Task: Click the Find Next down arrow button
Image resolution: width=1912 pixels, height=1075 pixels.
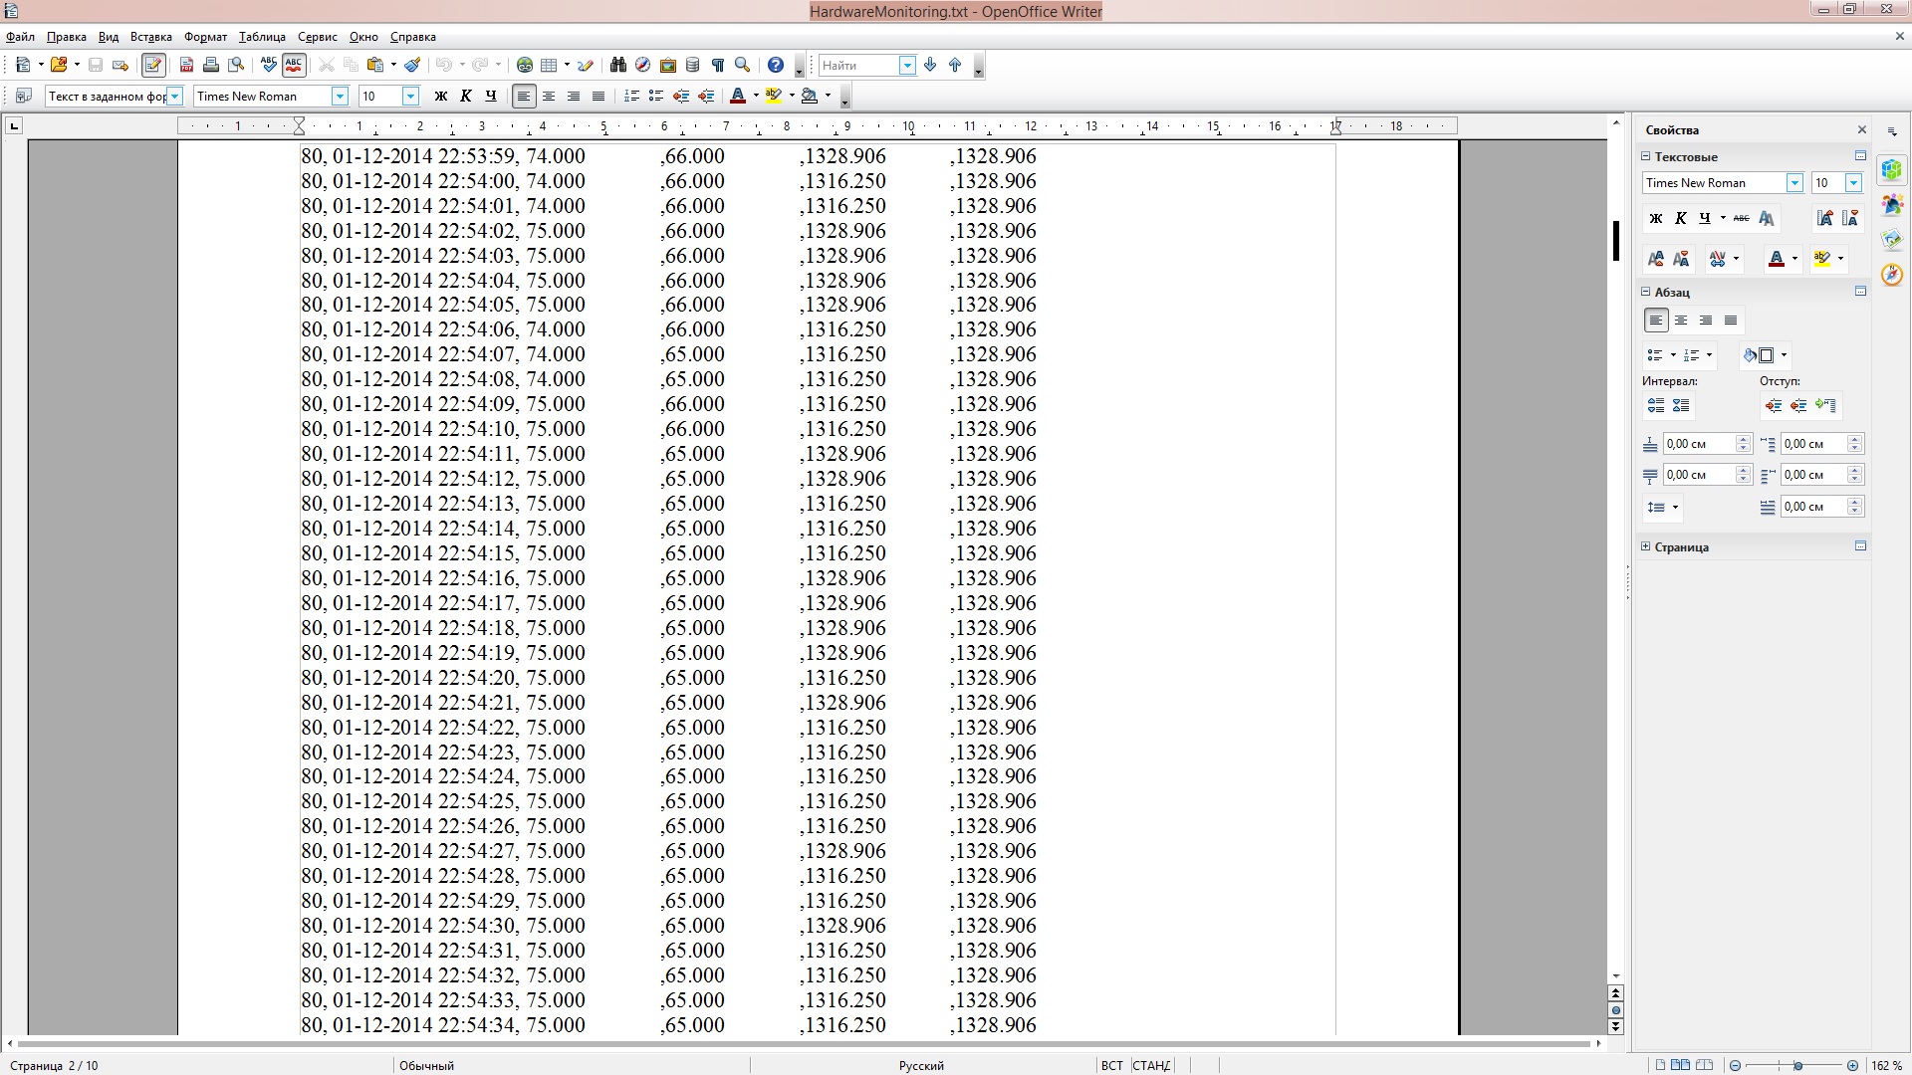Action: [x=930, y=65]
